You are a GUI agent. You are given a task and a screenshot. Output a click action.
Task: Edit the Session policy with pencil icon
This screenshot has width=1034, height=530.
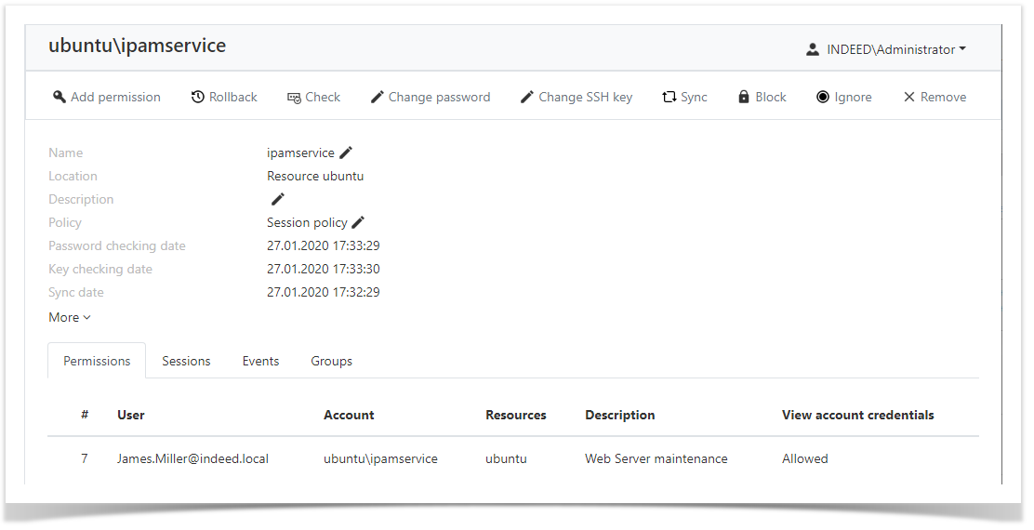(358, 222)
